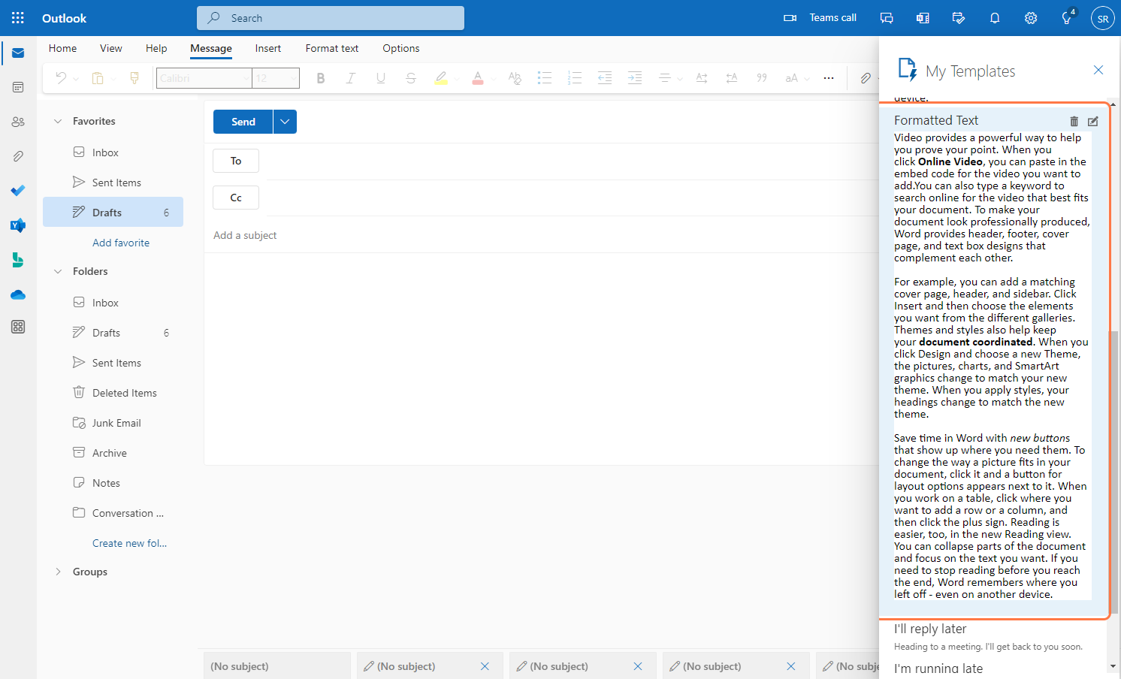This screenshot has height=679, width=1121.
Task: Click Create new folder link
Action: click(x=130, y=543)
